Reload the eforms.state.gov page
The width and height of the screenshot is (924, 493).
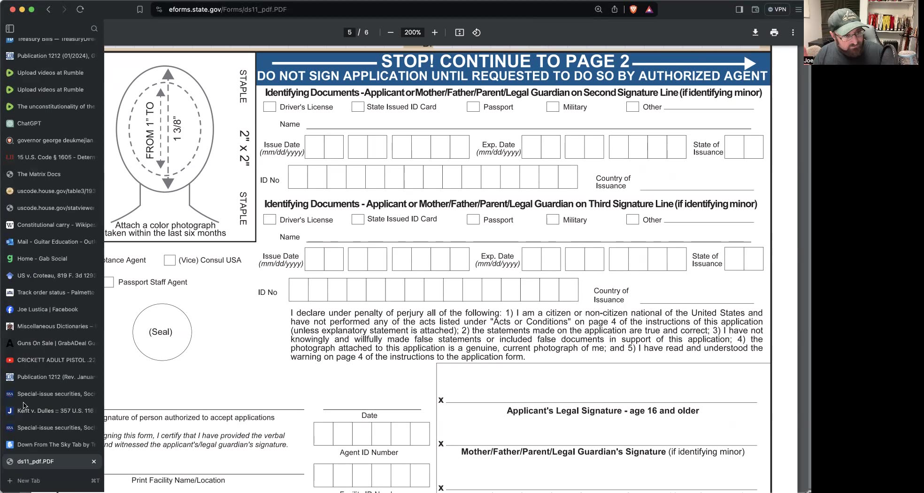[x=80, y=9]
